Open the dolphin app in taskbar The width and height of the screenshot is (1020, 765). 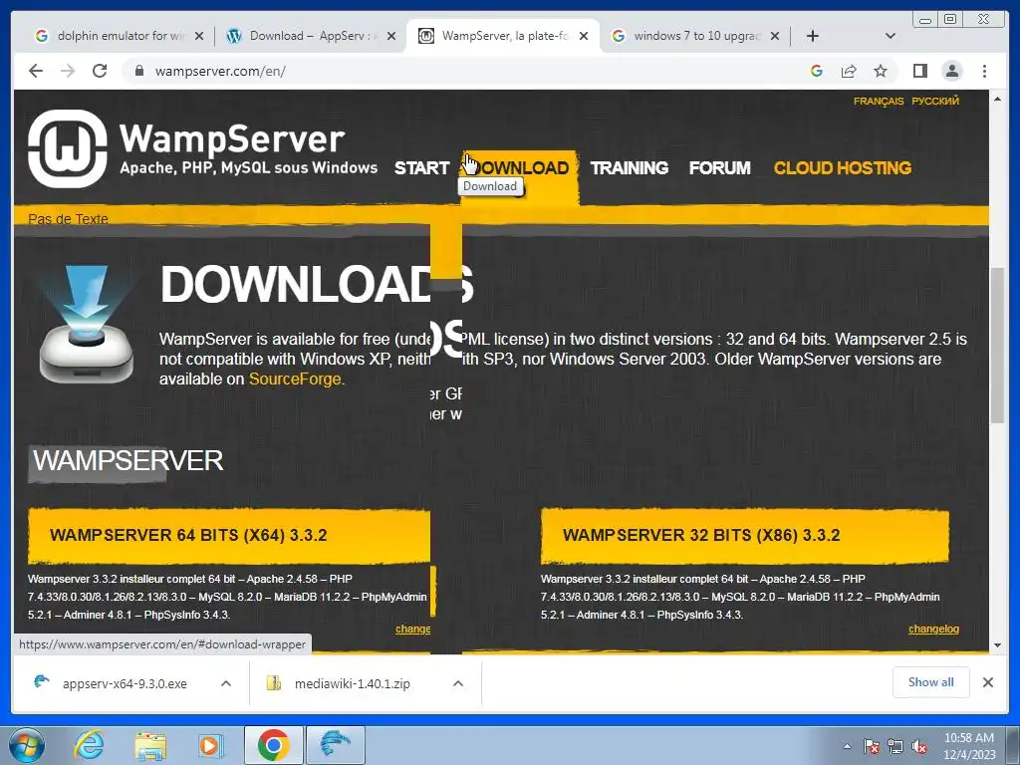point(335,745)
